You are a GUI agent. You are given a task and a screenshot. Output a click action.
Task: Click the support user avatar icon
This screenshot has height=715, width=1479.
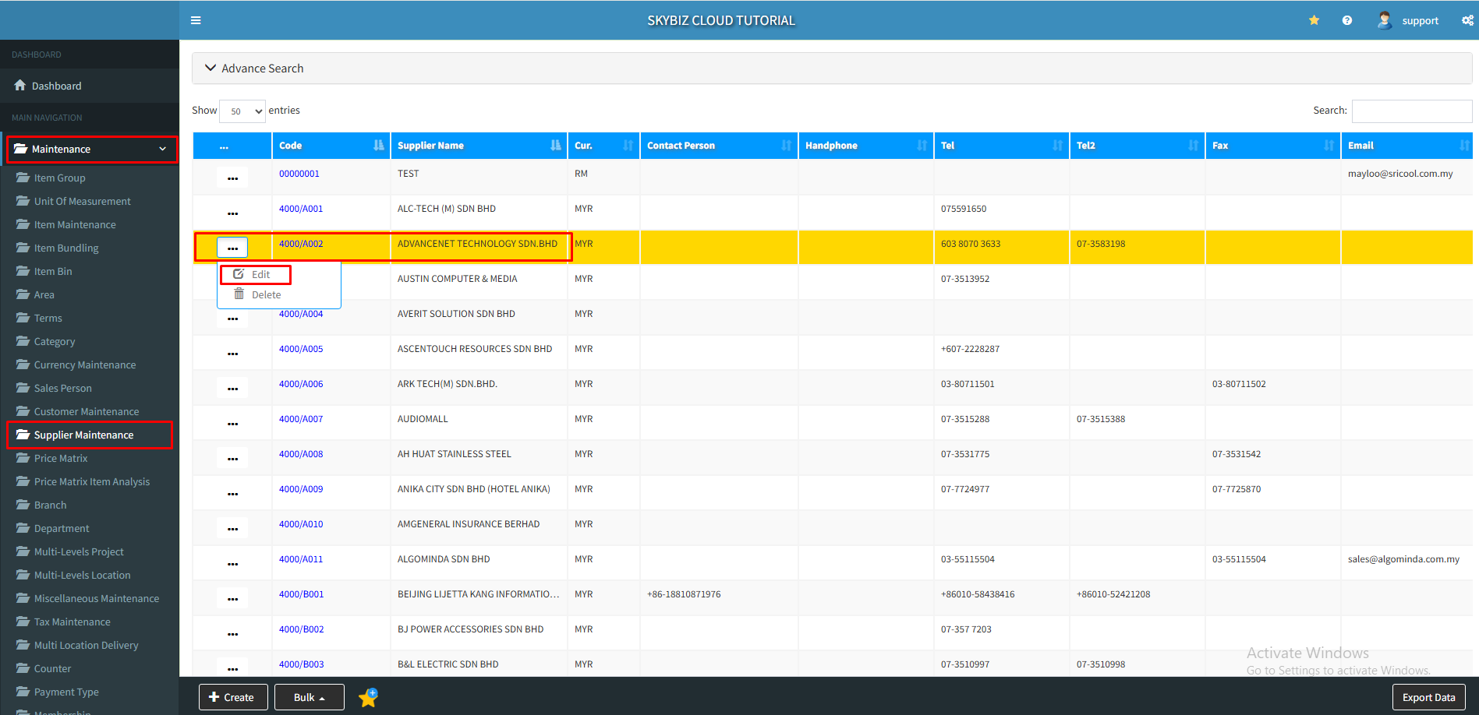tap(1384, 20)
